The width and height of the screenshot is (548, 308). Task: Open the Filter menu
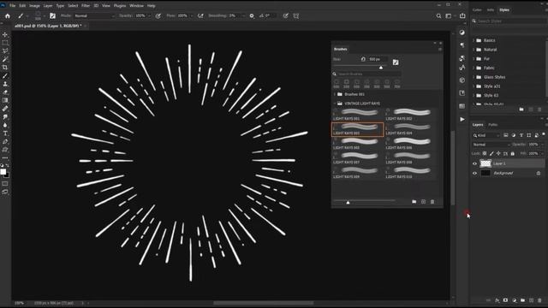[x=86, y=6]
